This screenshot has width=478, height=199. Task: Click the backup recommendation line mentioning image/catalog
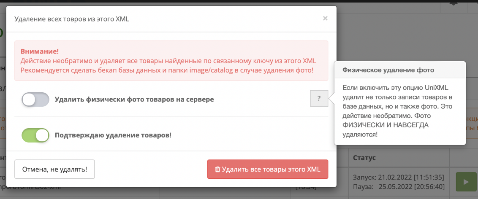pos(167,70)
